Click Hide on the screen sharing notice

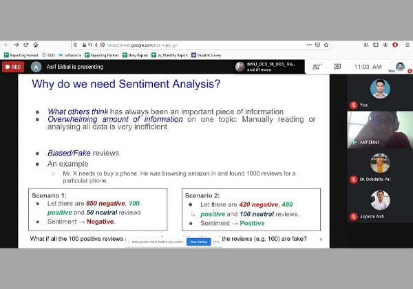pyautogui.click(x=216, y=242)
